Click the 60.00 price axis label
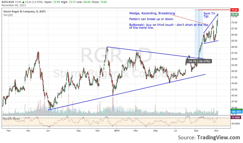The image size is (243, 143). coord(234,47)
